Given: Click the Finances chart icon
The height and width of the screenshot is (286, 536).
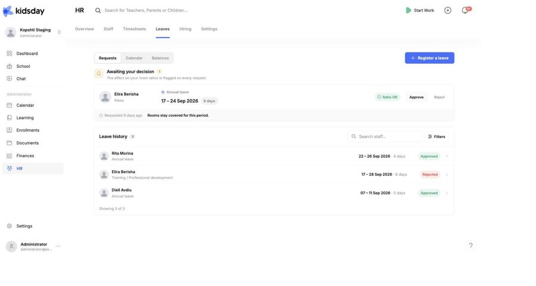Looking at the screenshot, I should (9, 156).
